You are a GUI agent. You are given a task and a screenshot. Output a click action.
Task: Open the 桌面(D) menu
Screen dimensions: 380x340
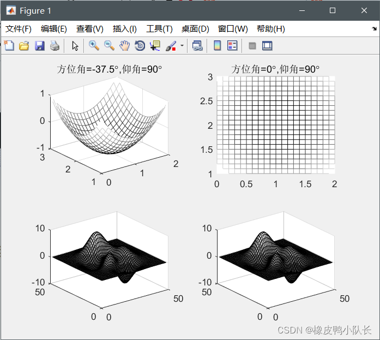[195, 29]
